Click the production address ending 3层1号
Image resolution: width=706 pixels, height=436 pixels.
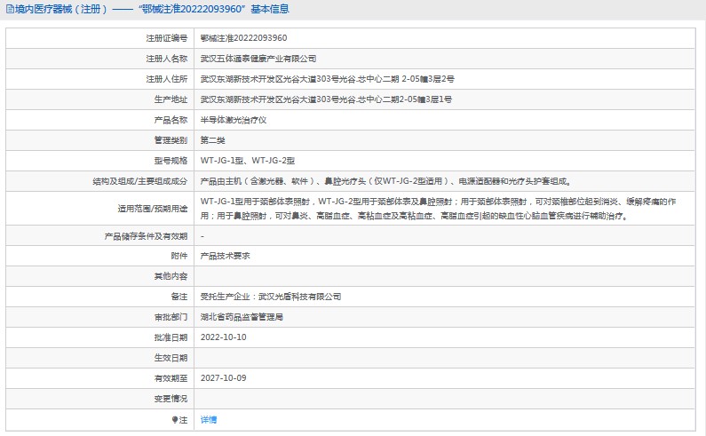point(326,99)
